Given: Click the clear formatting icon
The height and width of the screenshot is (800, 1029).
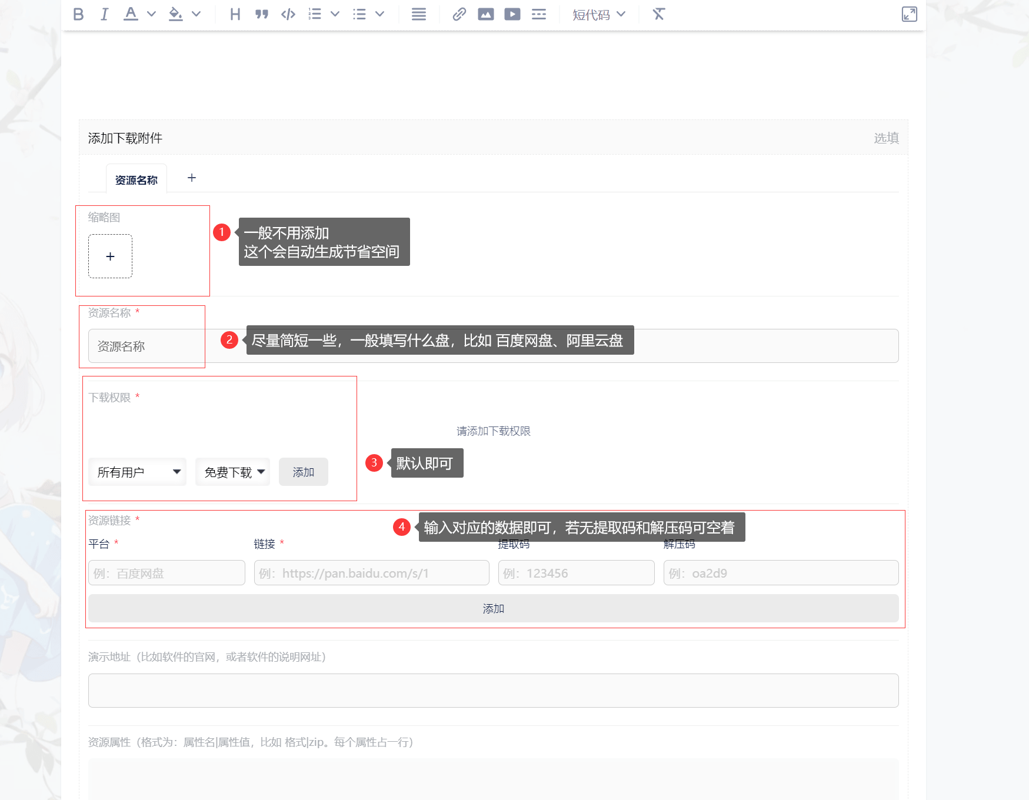Looking at the screenshot, I should coord(658,14).
